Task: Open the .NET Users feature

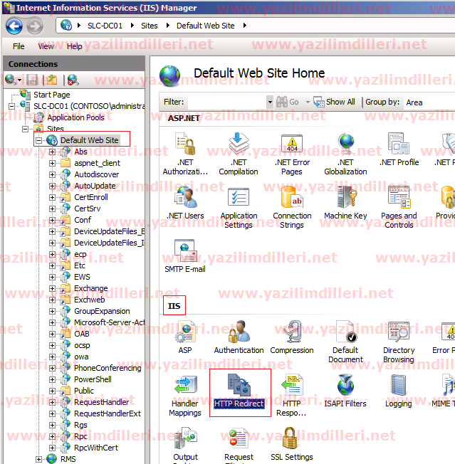Action: 185,203
